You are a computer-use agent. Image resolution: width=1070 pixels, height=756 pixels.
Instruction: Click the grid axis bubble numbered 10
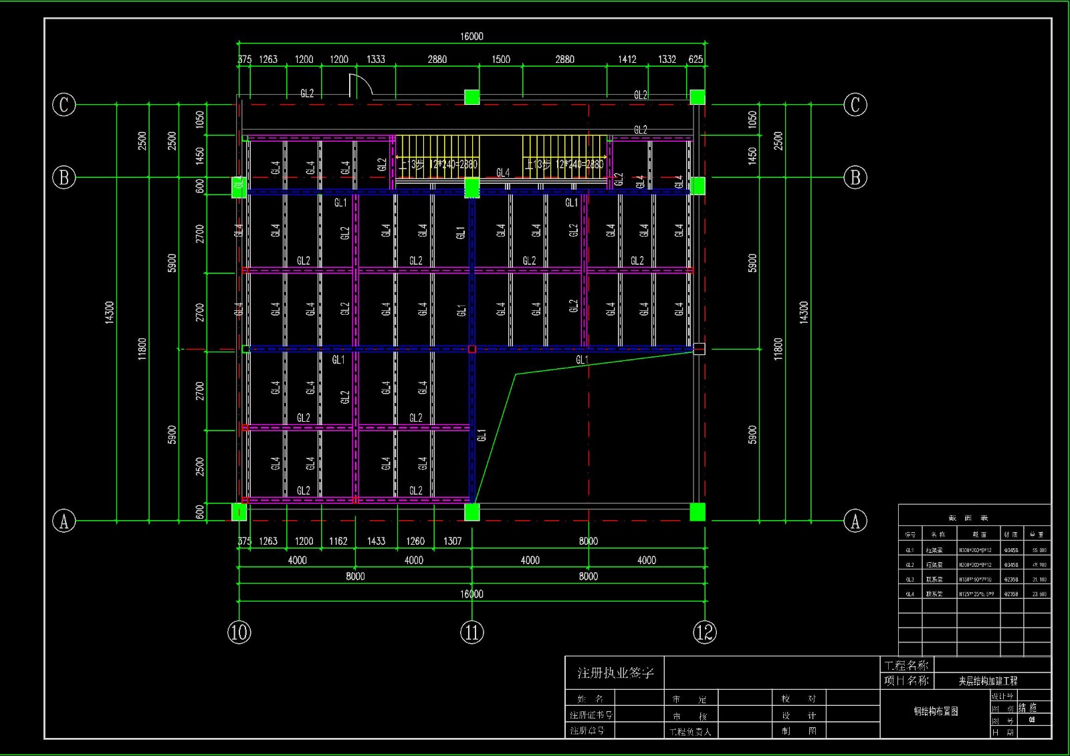(239, 632)
